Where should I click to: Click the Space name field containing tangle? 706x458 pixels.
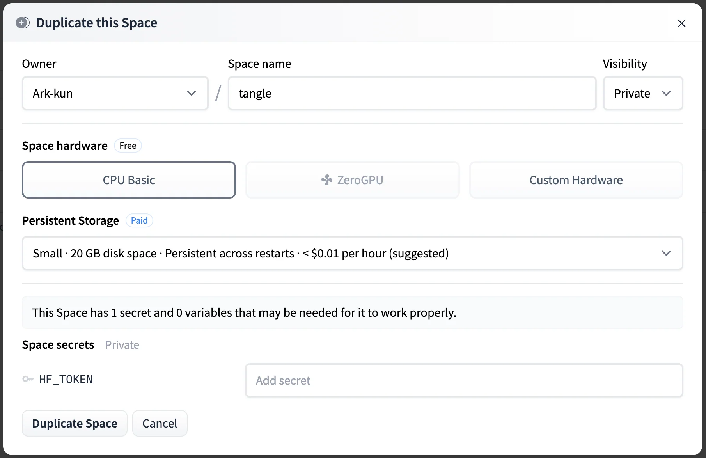[412, 93]
